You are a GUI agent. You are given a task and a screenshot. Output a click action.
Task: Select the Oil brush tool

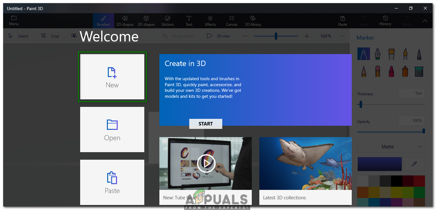click(391, 54)
